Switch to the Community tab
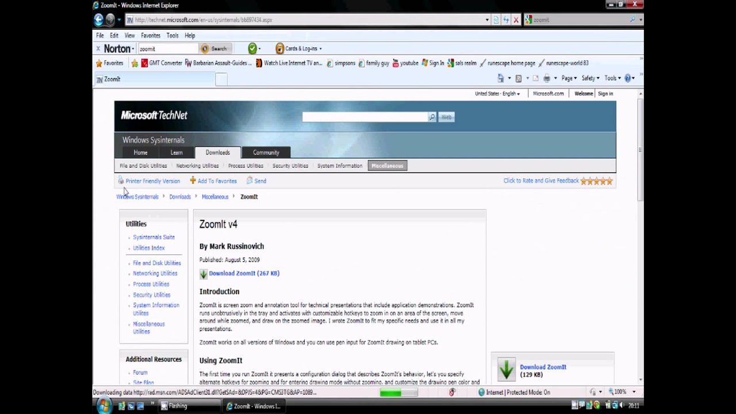Screen dimensions: 736x414 [x=266, y=152]
